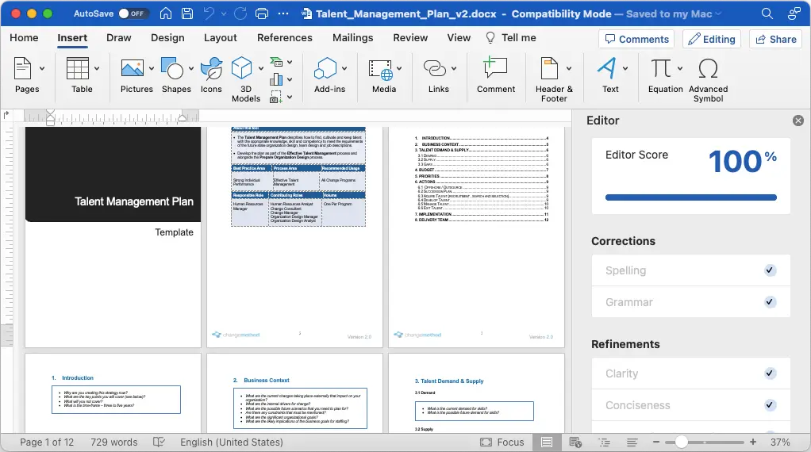Click the SmartArt icon
Image resolution: width=811 pixels, height=452 pixels.
277,63
